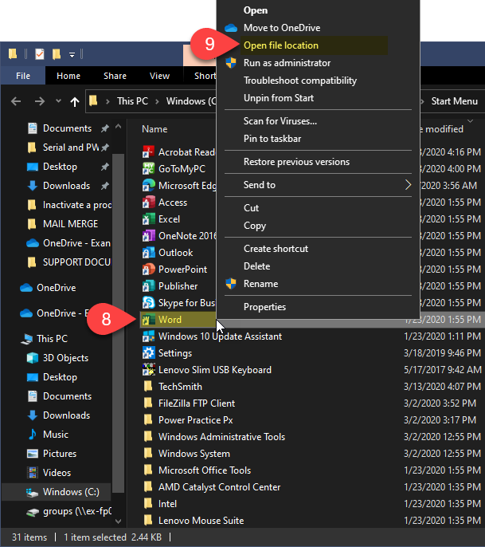Click the GoToMyPC shortcut icon
This screenshot has width=485, height=547.
coord(148,169)
